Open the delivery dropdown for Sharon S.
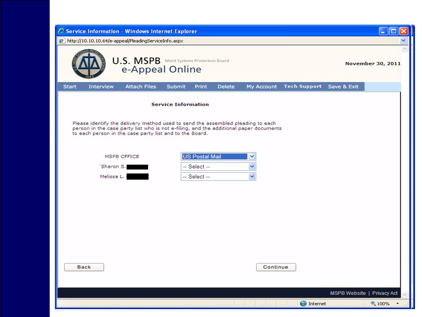 point(252,166)
